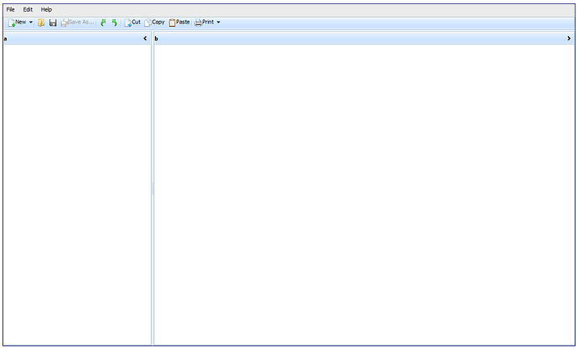Click the Save floppy disk icon

pyautogui.click(x=53, y=23)
